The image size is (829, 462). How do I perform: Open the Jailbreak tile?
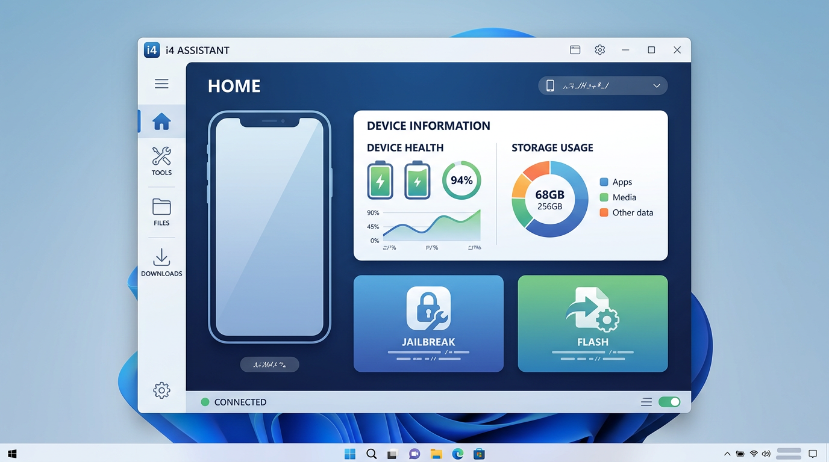pyautogui.click(x=428, y=324)
